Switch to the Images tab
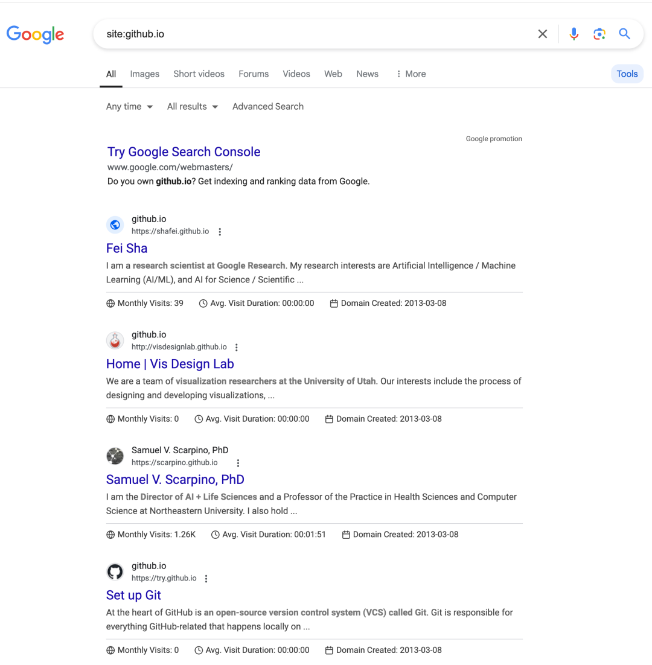The height and width of the screenshot is (665, 652). coord(145,74)
